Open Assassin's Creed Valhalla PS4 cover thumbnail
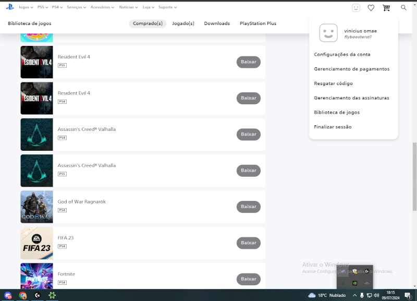The width and height of the screenshot is (417, 301). click(36, 135)
